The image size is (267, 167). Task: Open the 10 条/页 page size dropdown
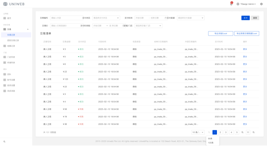198,132
